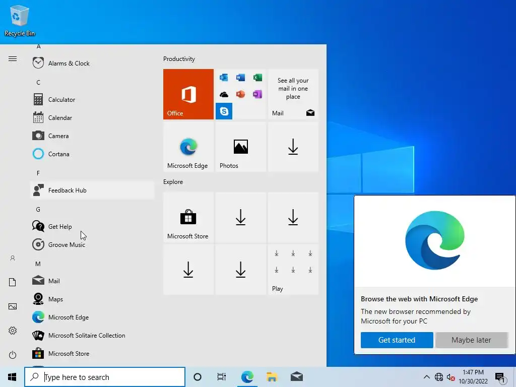The width and height of the screenshot is (516, 387).
Task: Open File Explorer from taskbar
Action: [x=272, y=377]
